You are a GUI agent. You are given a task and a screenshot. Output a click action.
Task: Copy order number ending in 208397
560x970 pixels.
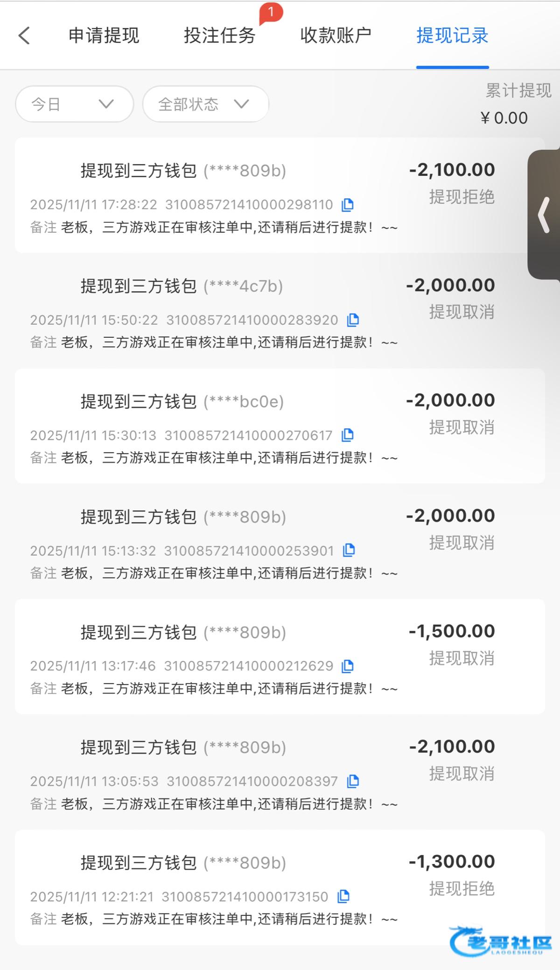coord(353,781)
